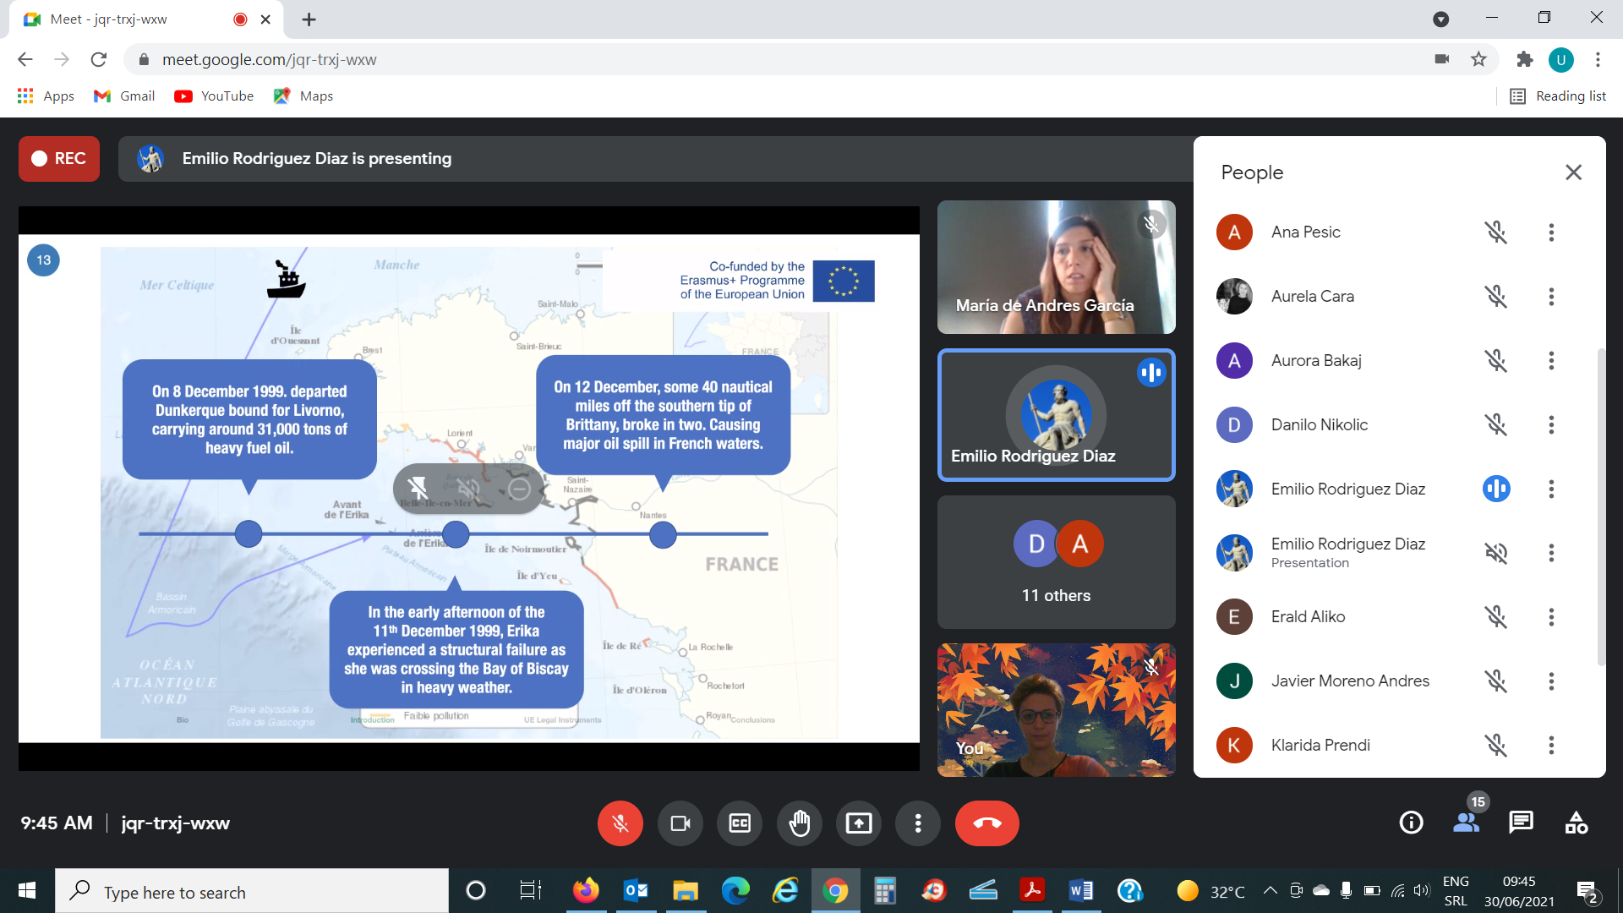This screenshot has height=913, width=1623.
Task: Toggle the people panel showing 15
Action: coord(1467,823)
